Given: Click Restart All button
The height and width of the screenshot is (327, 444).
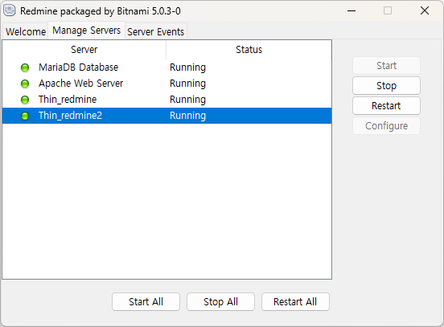Looking at the screenshot, I should coord(295,302).
